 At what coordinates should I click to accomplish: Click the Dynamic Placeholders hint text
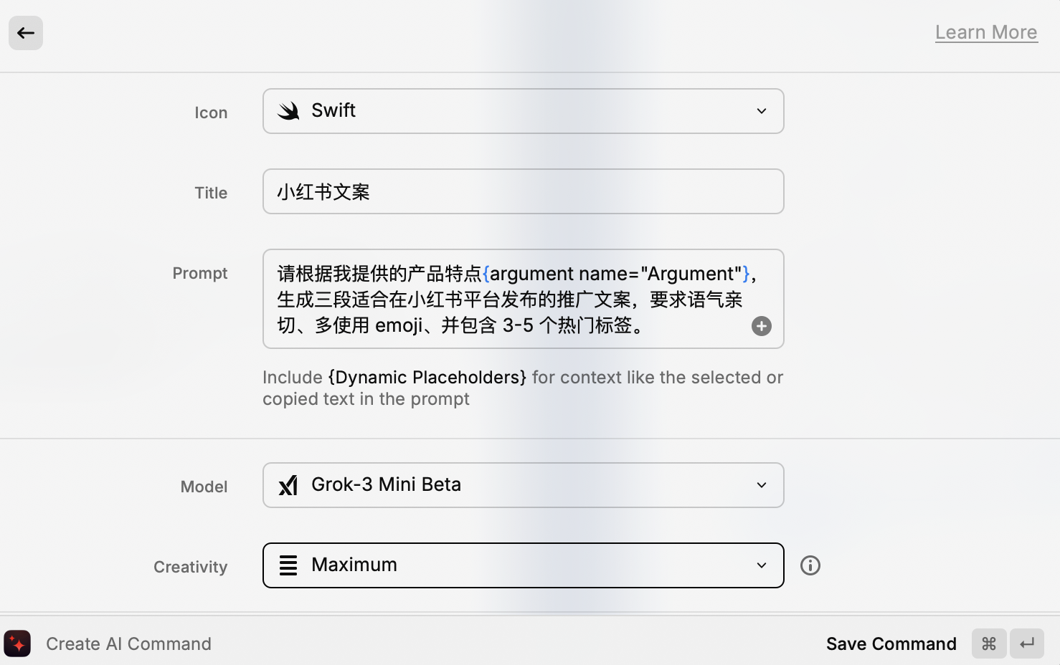[x=427, y=377]
